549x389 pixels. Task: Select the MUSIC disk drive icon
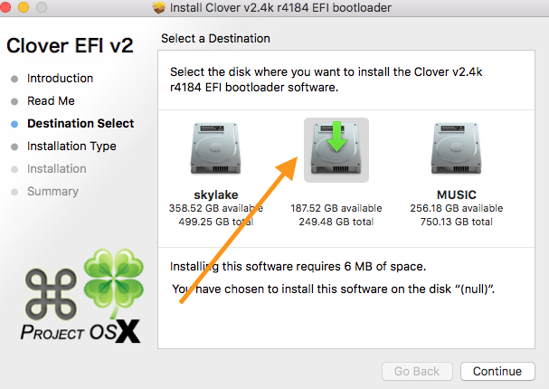456,151
